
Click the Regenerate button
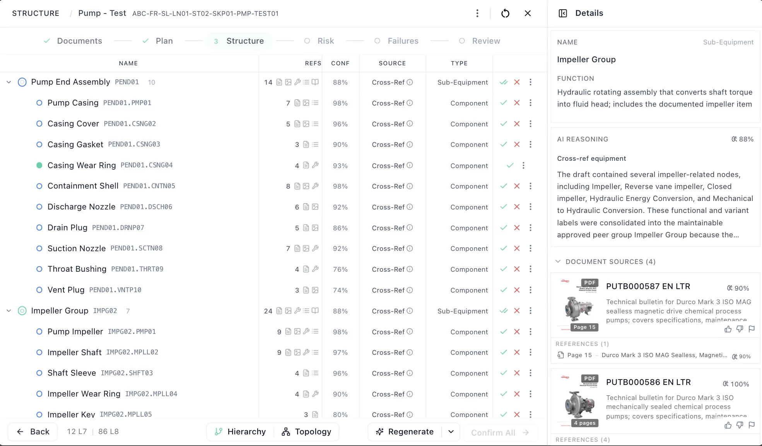coord(405,432)
